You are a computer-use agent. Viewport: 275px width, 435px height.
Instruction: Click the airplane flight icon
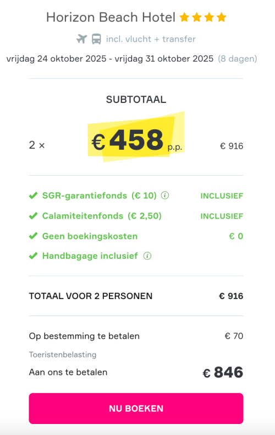tap(82, 39)
